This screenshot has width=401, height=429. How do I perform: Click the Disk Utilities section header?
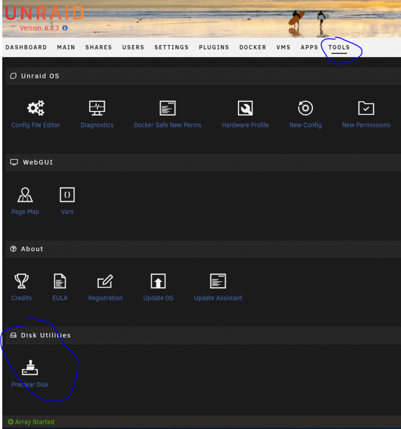coord(203,335)
